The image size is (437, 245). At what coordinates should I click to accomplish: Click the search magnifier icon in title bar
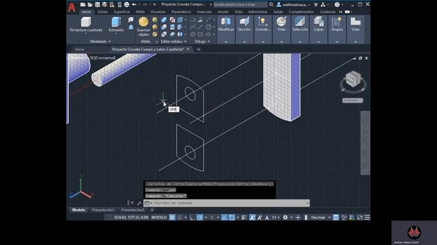(271, 5)
